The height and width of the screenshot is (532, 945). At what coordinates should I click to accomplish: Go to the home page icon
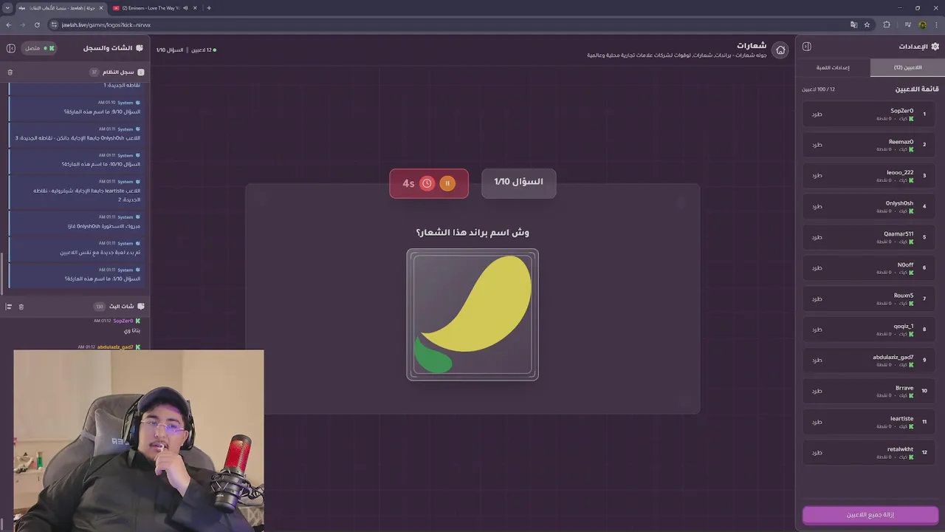[780, 50]
